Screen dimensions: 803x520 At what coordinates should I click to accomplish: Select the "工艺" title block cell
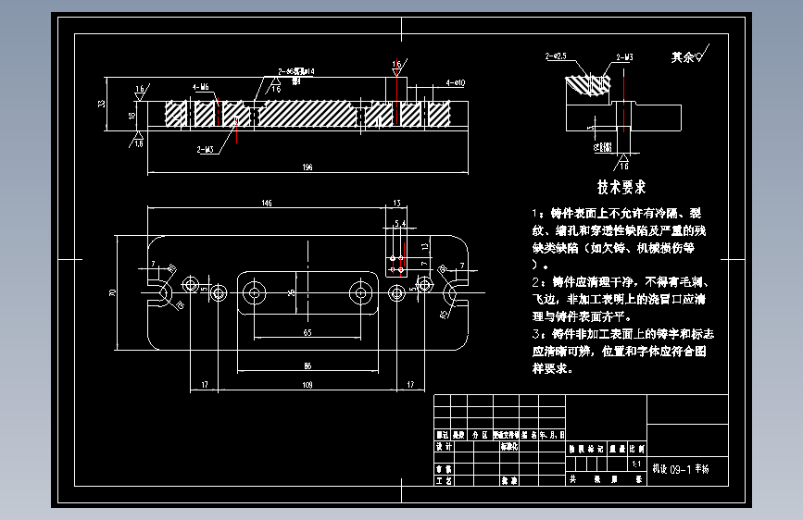(x=444, y=480)
